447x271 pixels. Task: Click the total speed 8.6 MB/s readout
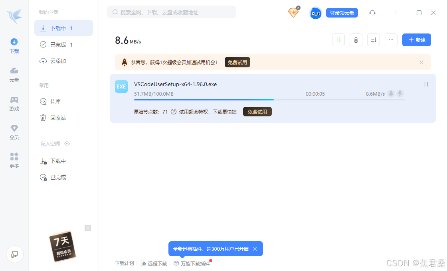(x=128, y=41)
